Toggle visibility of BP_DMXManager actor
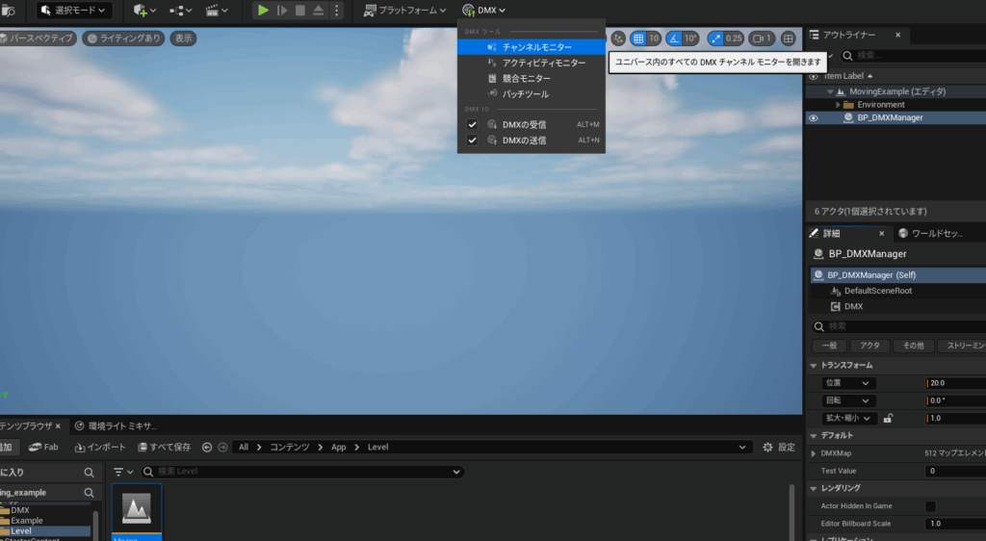The image size is (986, 541). click(814, 118)
